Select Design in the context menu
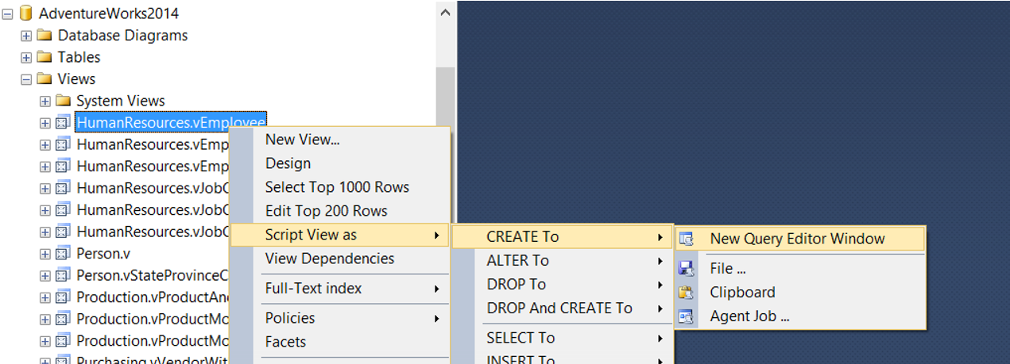This screenshot has height=364, width=1010. pos(340,163)
